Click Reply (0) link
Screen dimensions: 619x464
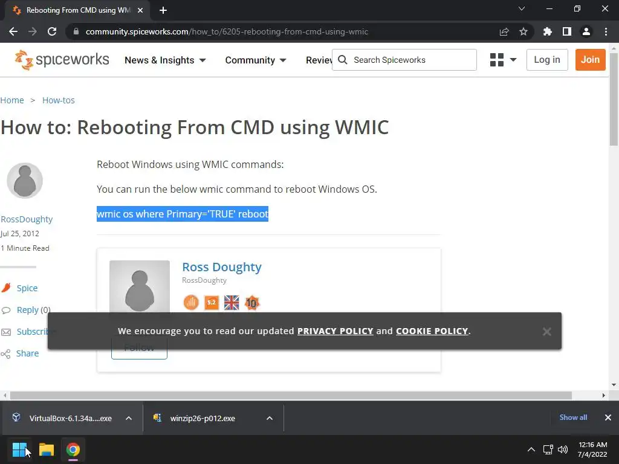34,310
